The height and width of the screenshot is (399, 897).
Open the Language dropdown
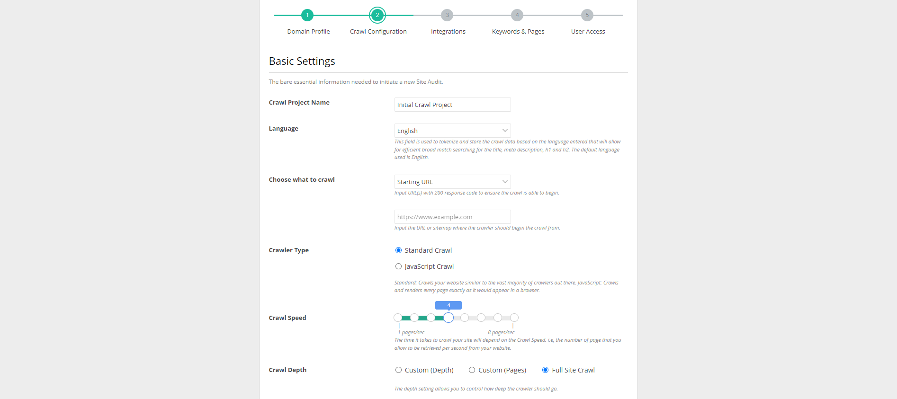pos(452,131)
